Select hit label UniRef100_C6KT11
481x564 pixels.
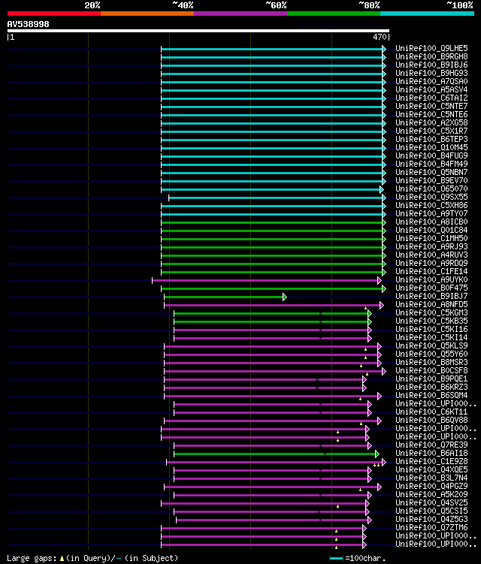coord(431,412)
